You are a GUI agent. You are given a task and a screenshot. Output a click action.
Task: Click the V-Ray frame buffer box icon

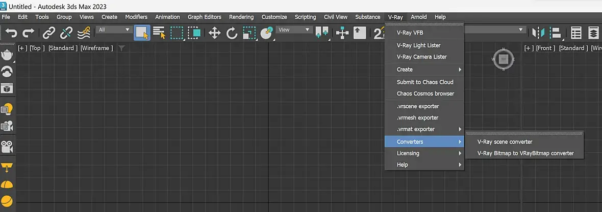coord(7,88)
